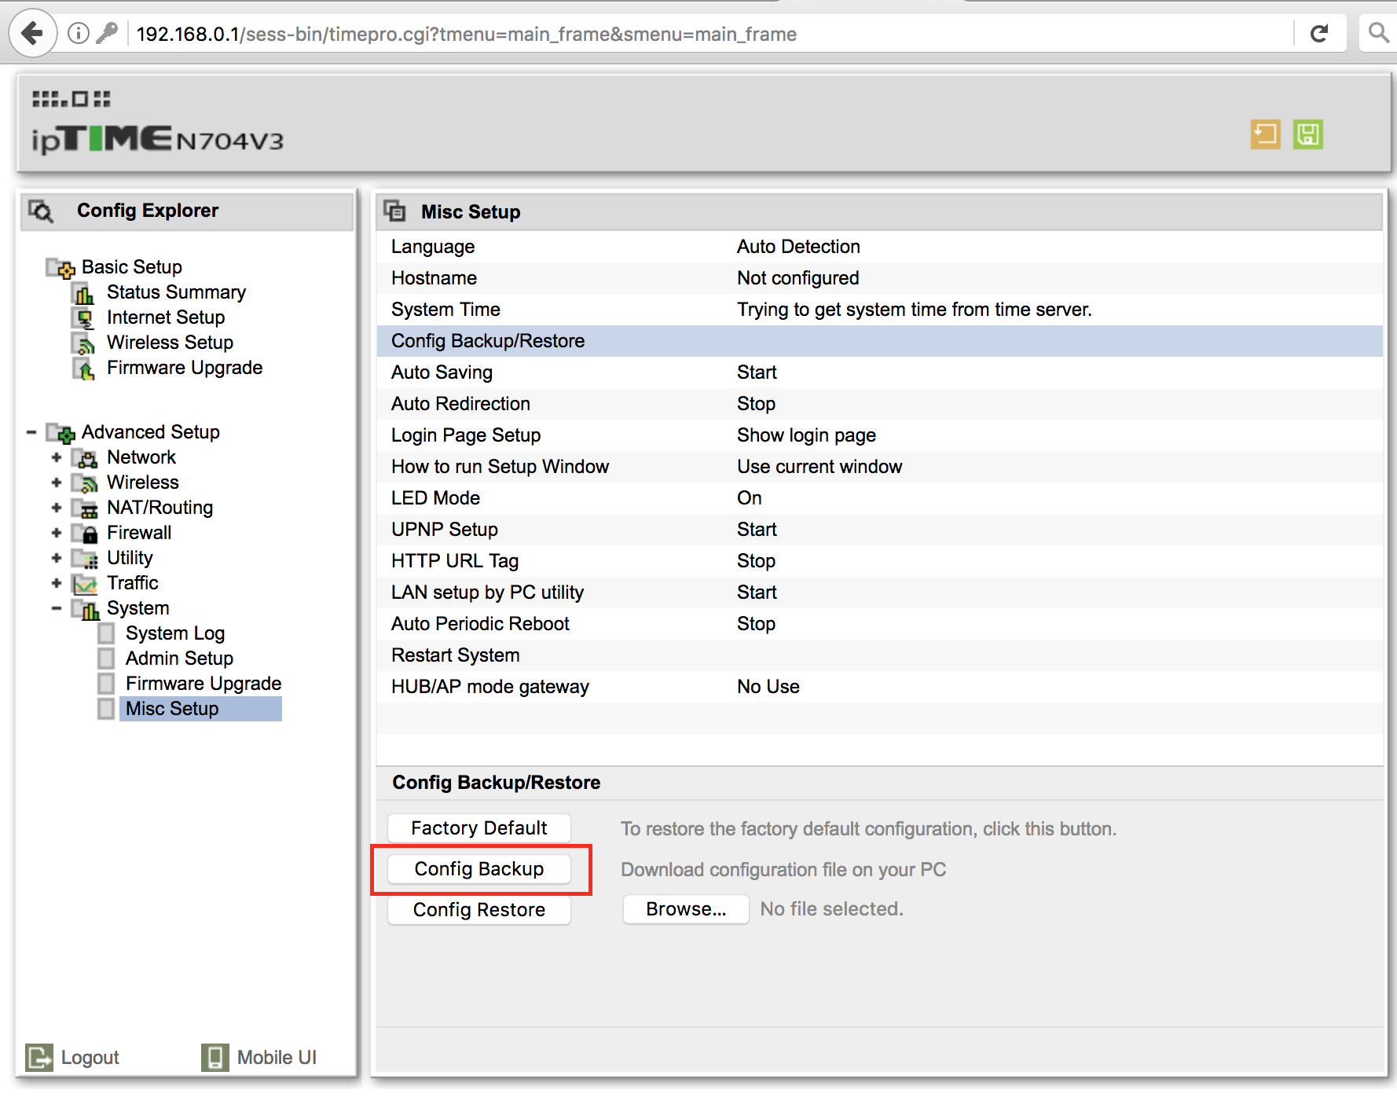This screenshot has width=1397, height=1097.
Task: Click the Factory Default button
Action: tap(479, 828)
